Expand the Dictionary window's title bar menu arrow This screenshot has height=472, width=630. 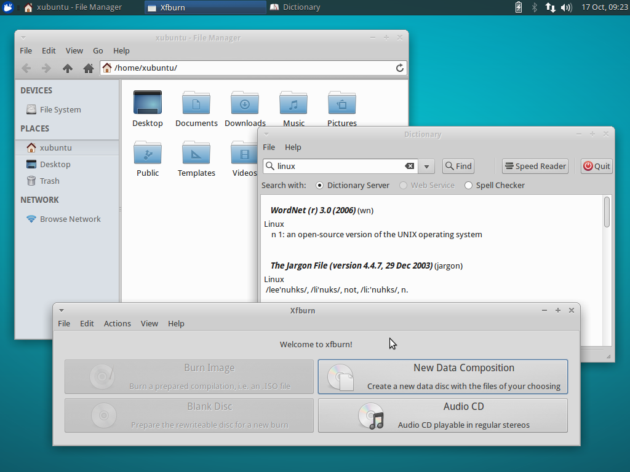click(x=266, y=134)
